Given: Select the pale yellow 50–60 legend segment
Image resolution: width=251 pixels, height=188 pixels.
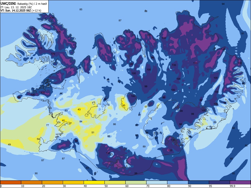Looking at the screenshot, I should (115, 182).
